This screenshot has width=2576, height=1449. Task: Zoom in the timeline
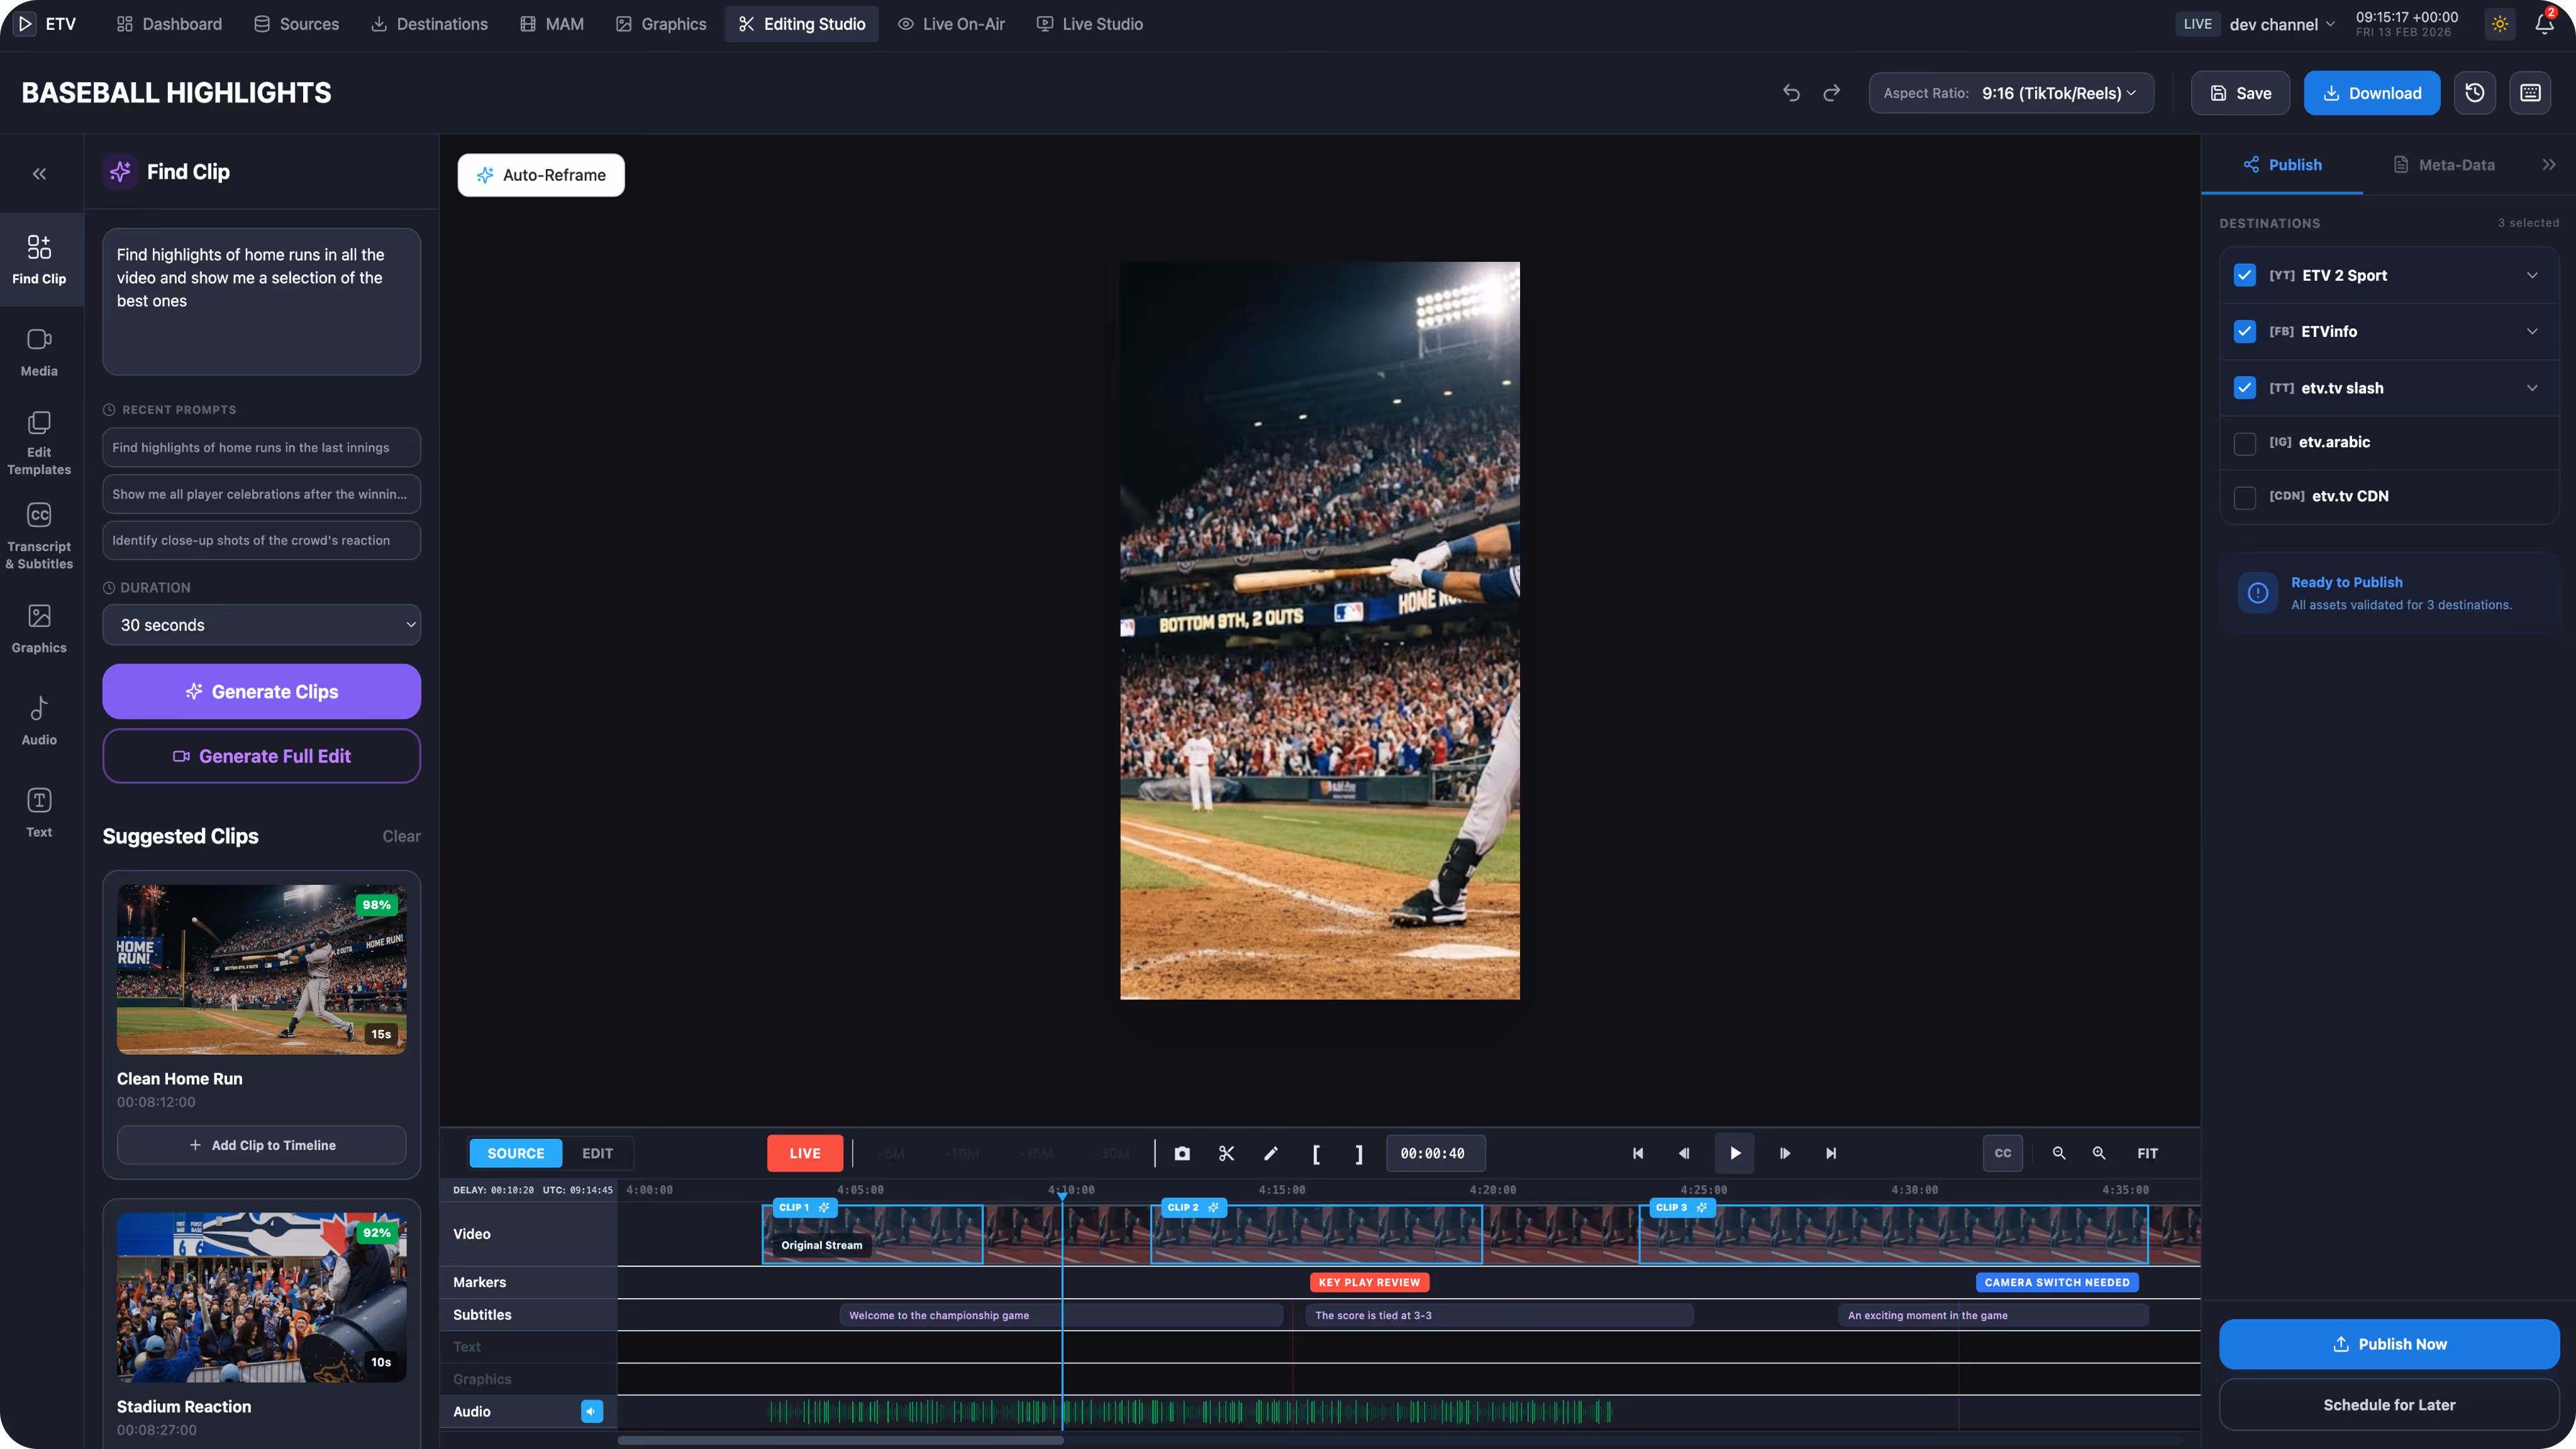pyautogui.click(x=2099, y=1153)
